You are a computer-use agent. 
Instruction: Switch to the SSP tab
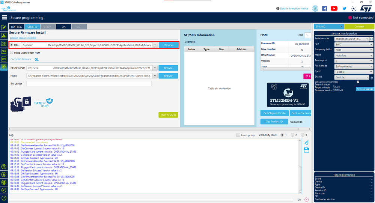pos(79,27)
